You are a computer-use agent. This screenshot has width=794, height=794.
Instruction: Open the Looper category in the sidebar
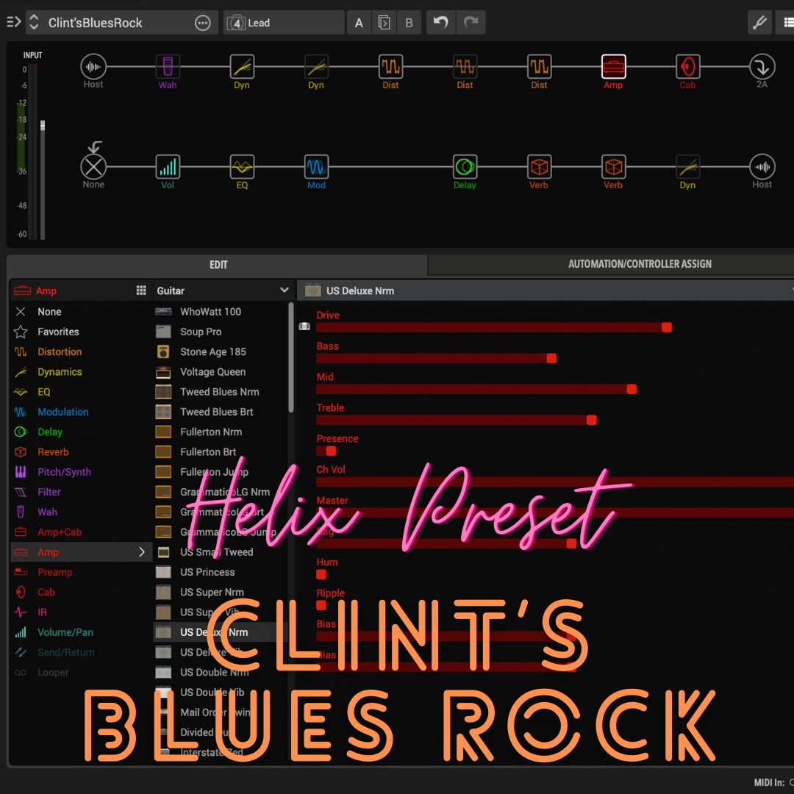[x=51, y=672]
